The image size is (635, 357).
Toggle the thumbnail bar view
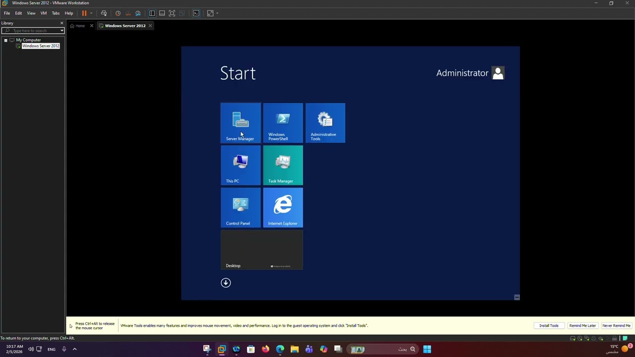(162, 13)
